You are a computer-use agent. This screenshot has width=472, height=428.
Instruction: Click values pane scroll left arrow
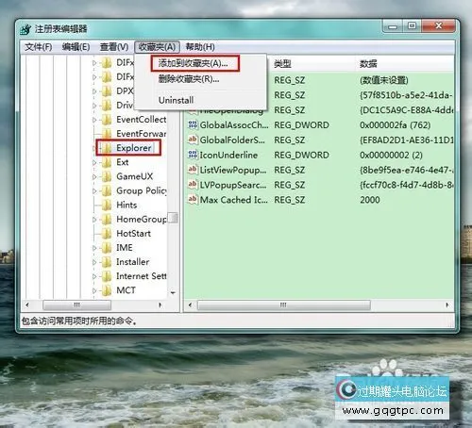[x=190, y=305]
